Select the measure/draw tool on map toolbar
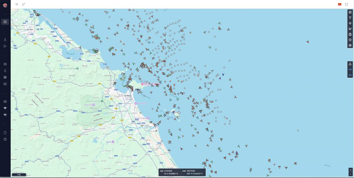Screen dimensions: 354x178 pos(350,29)
